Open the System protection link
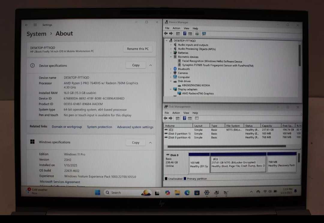Image resolution: width=324 pixels, height=223 pixels. tap(99, 127)
